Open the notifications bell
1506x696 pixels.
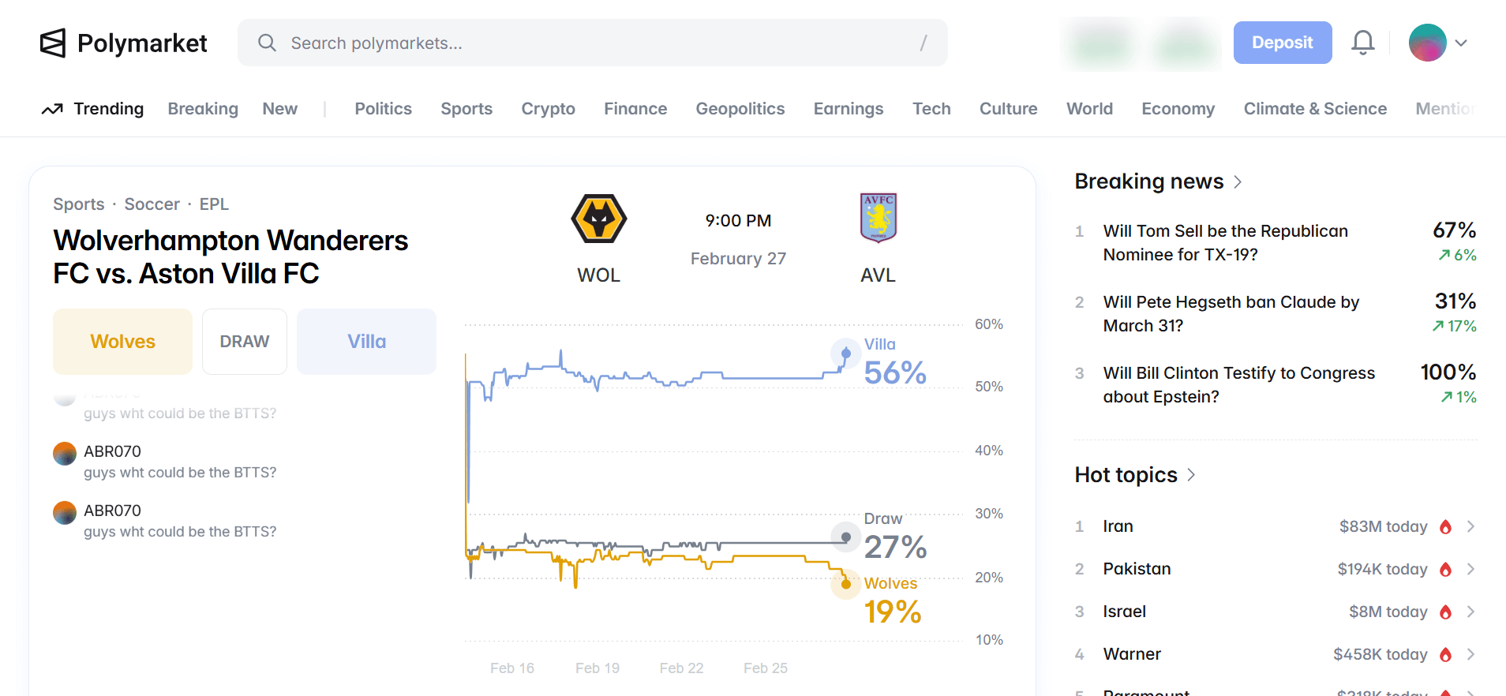coord(1362,43)
